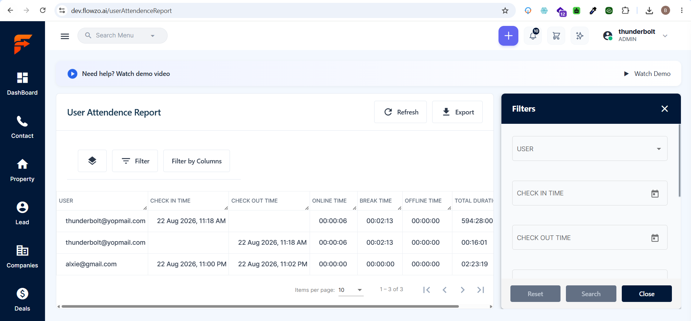Open CHECK OUT TIME calendar picker

[655, 238]
